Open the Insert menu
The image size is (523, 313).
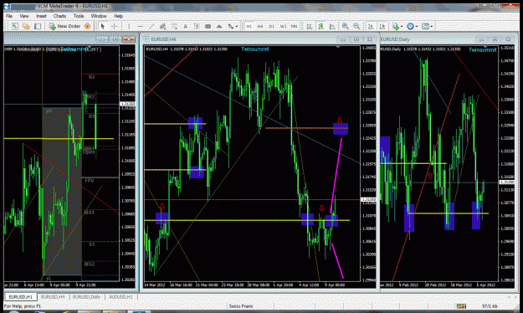(41, 16)
